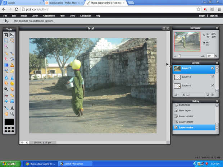Select the Color Picker eyedropper tool

(6, 108)
